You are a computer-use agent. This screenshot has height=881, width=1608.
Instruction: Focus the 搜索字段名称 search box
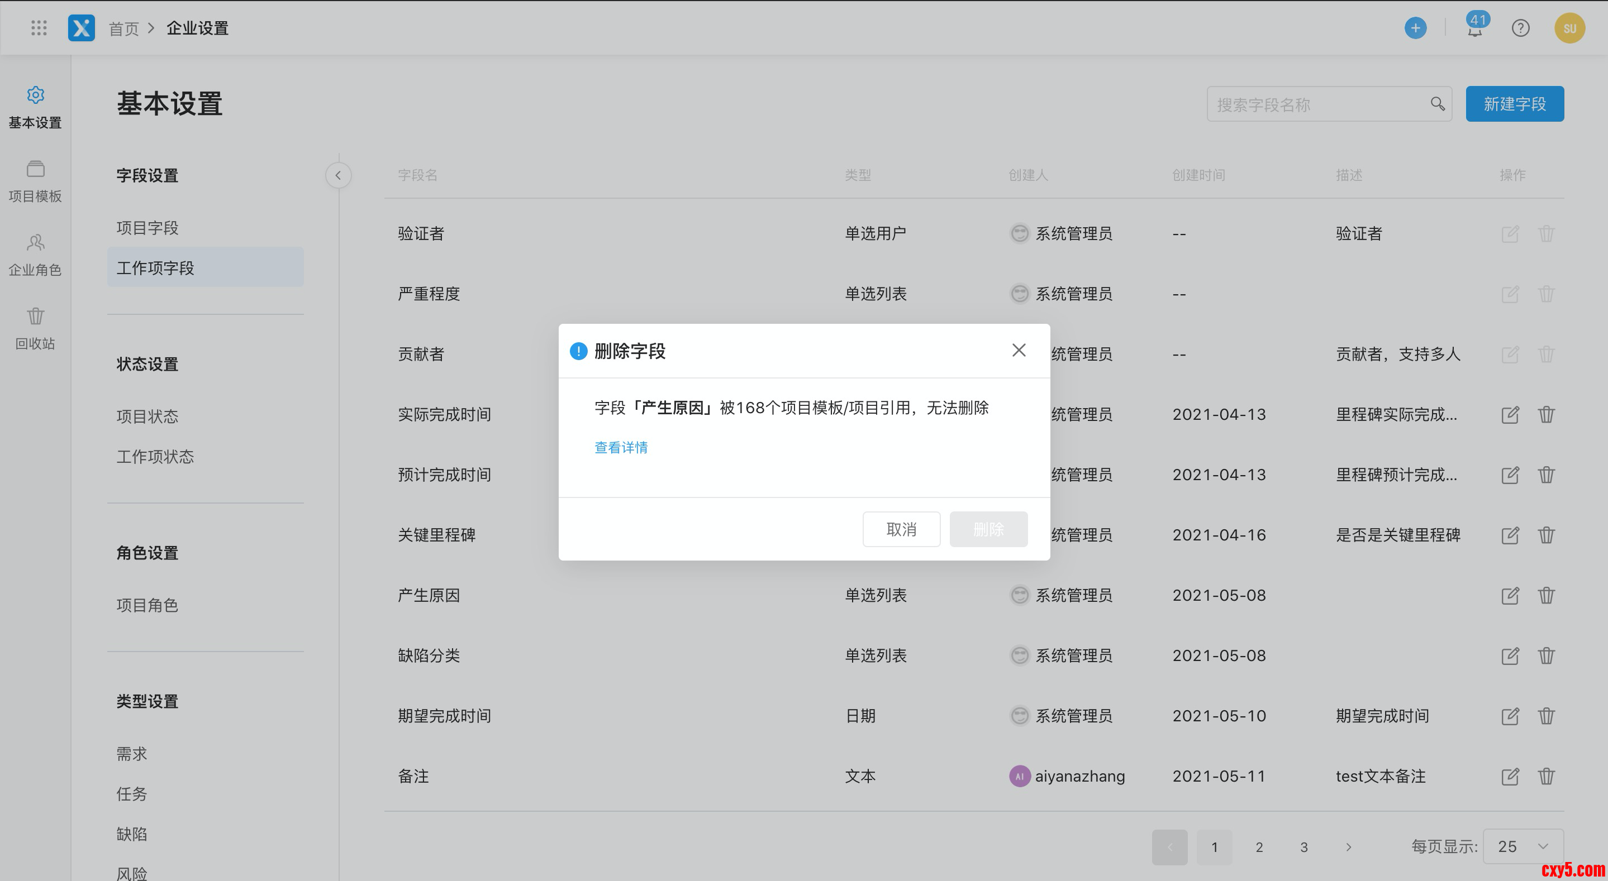pyautogui.click(x=1317, y=104)
